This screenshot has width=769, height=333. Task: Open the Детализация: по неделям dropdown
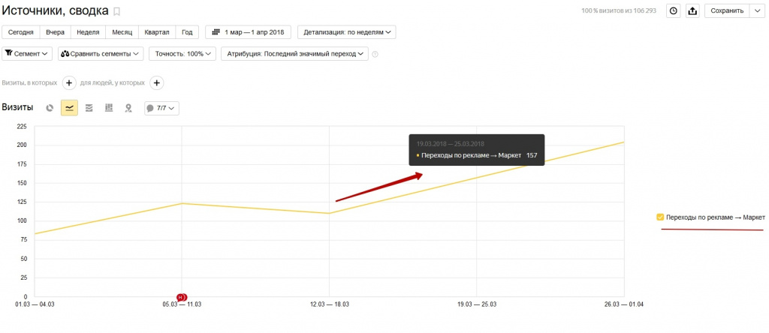click(347, 32)
